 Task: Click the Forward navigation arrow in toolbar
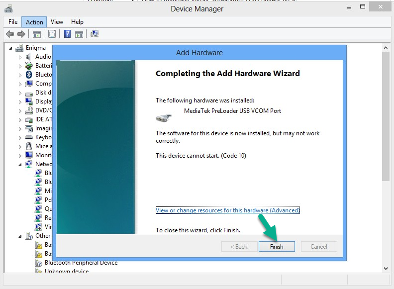click(21, 34)
